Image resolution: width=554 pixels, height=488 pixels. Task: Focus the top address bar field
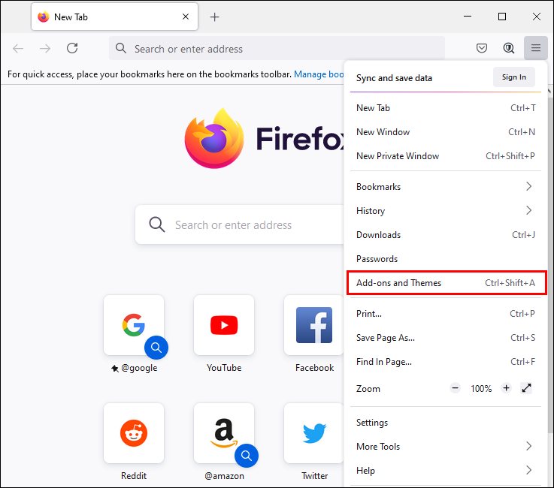click(277, 48)
